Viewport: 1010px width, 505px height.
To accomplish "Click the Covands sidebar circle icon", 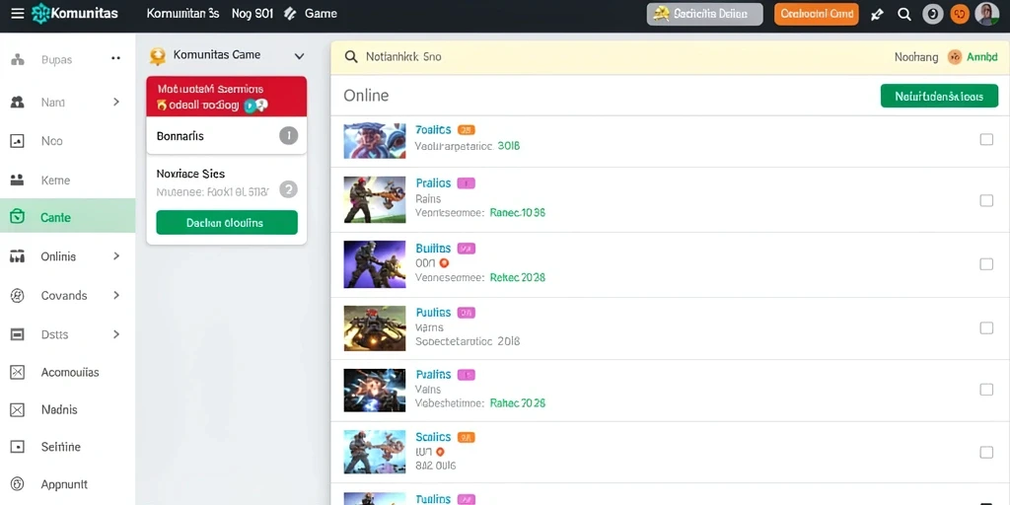I will 18,296.
